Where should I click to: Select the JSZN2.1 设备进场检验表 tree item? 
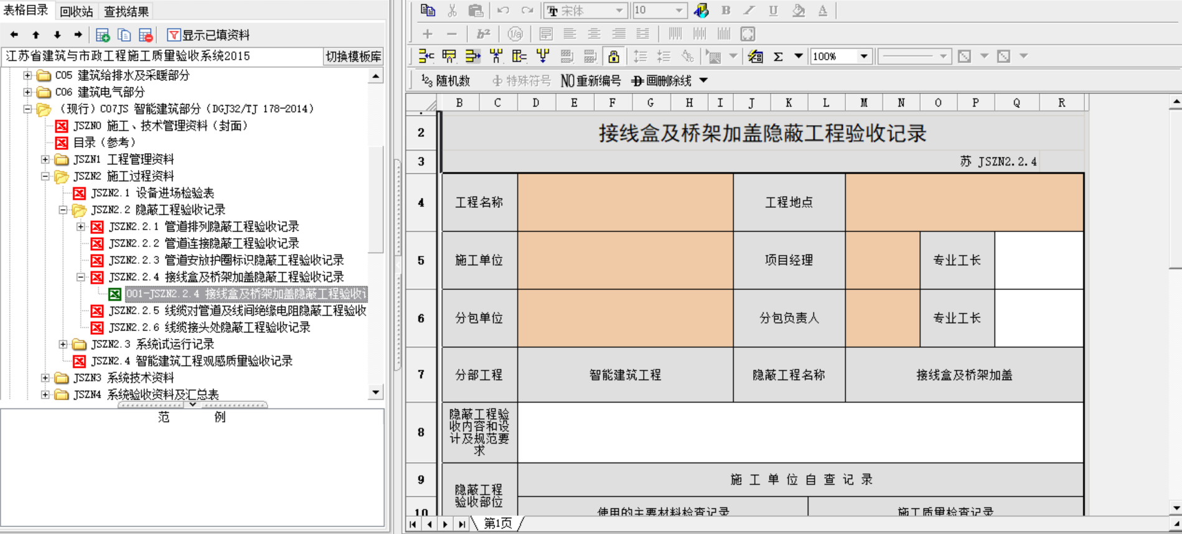coord(152,193)
